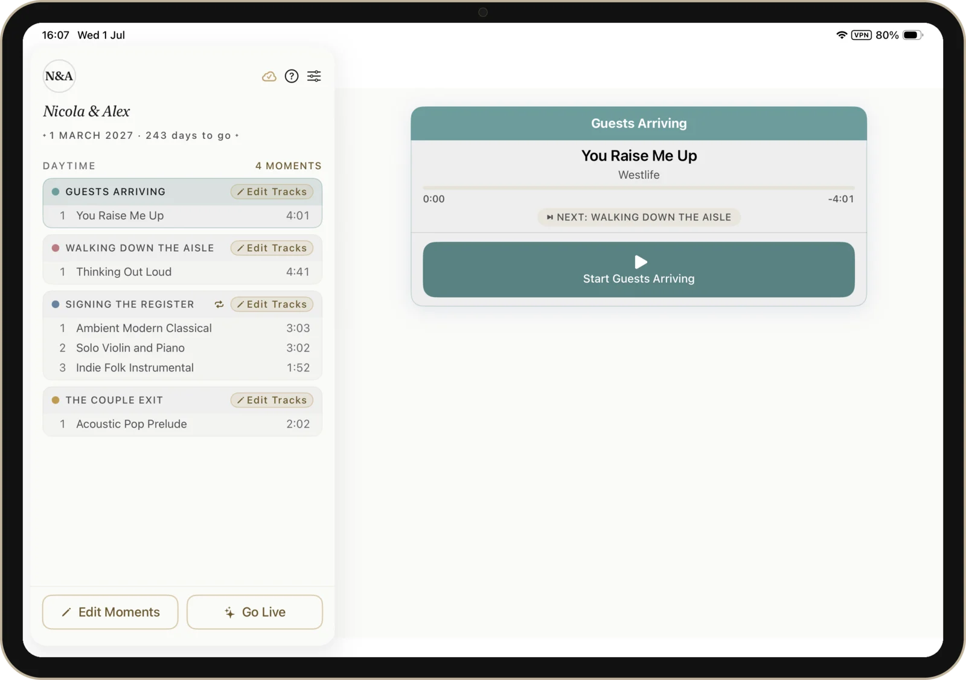Screen dimensions: 966x680
Task: Select the gold dot beside The Couple Exit
Action: coord(56,400)
